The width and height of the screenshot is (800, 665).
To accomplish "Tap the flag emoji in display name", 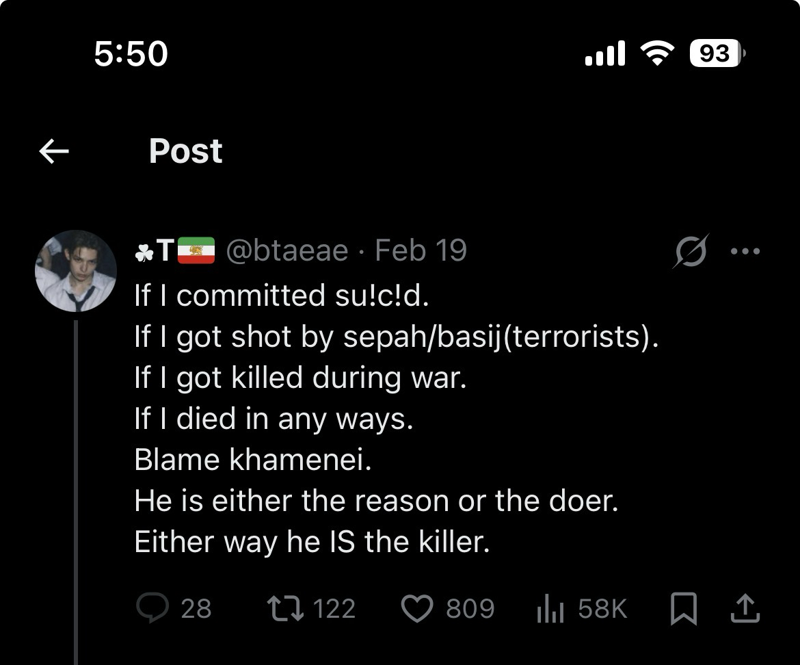I will [x=196, y=251].
